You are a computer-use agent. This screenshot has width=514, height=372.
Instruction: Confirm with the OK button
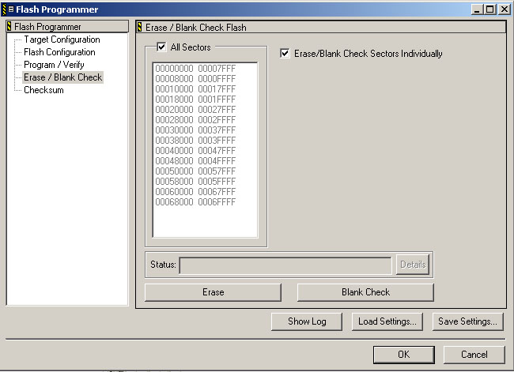(x=403, y=355)
